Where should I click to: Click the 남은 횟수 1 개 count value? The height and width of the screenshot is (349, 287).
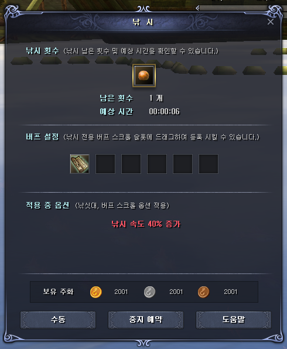(156, 98)
